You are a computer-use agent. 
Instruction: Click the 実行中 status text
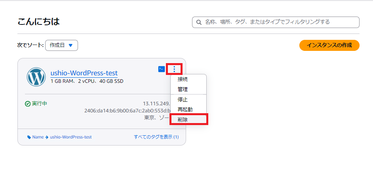(40, 104)
